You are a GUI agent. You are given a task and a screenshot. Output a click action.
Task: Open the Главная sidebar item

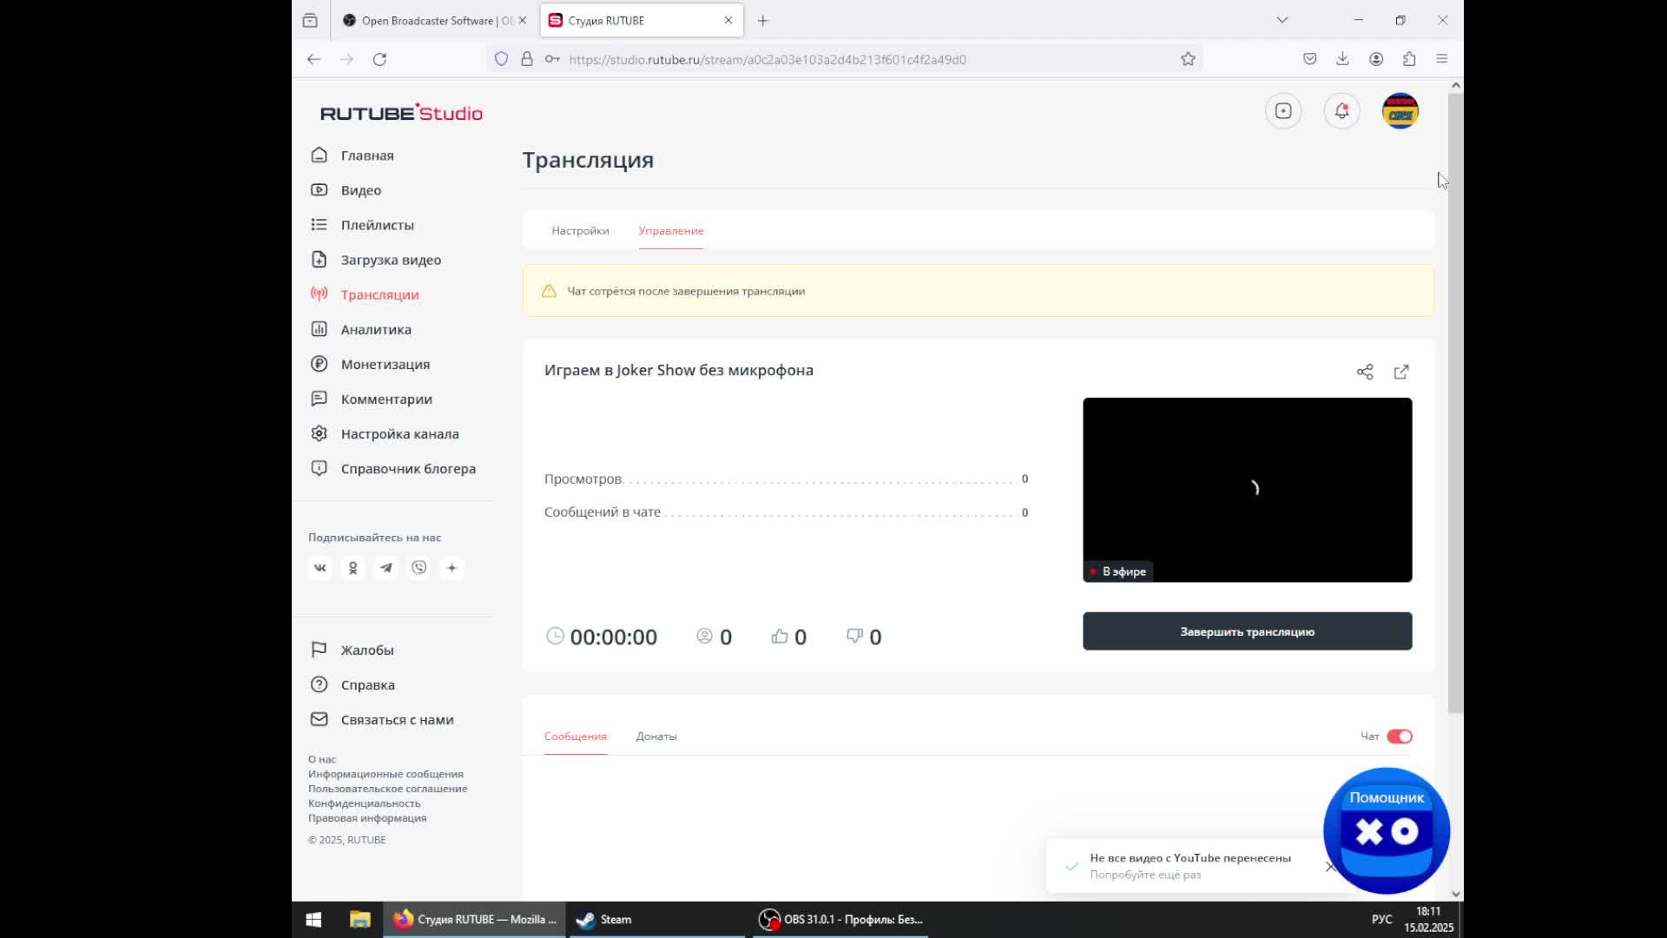pyautogui.click(x=353, y=155)
